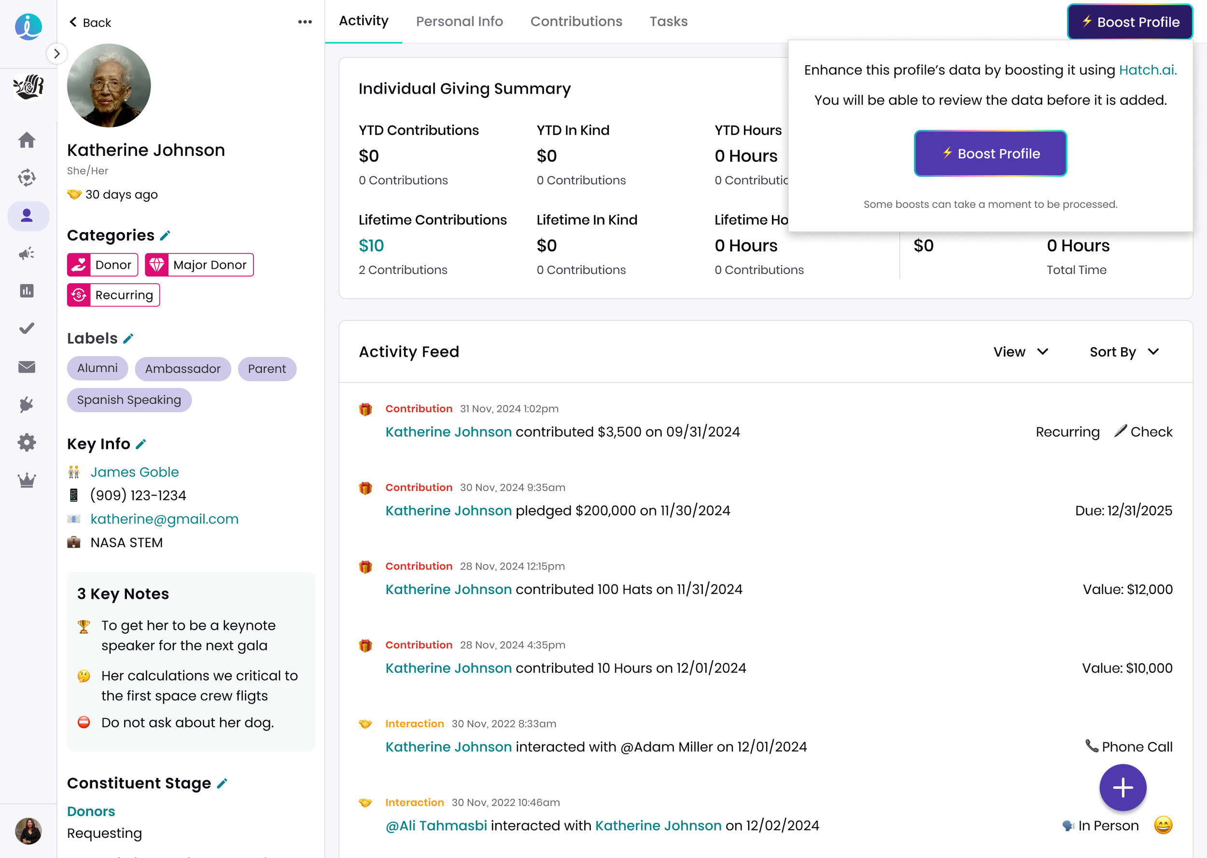The image size is (1207, 858).
Task: Open the katherine@gmail.com email link
Action: [164, 519]
